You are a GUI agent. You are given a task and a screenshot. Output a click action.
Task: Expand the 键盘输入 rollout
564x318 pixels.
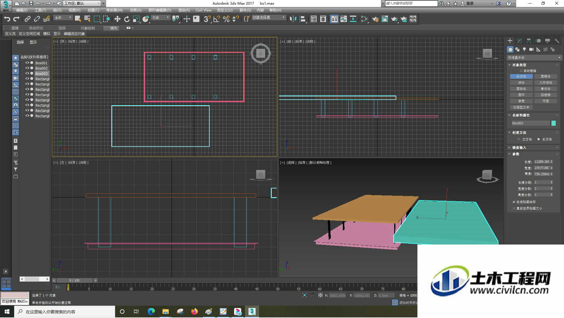pyautogui.click(x=519, y=148)
